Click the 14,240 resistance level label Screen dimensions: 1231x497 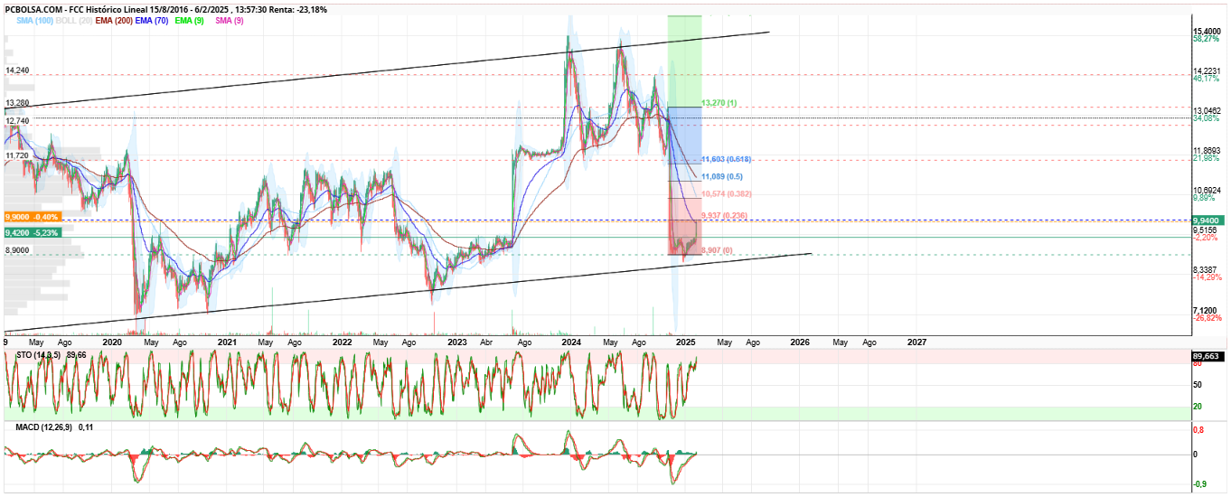point(17,70)
